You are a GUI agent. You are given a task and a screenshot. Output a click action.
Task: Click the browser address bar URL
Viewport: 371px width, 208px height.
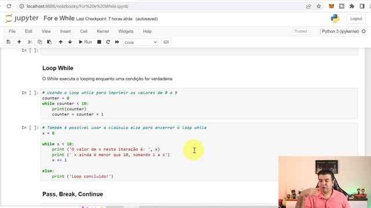[x=77, y=6]
